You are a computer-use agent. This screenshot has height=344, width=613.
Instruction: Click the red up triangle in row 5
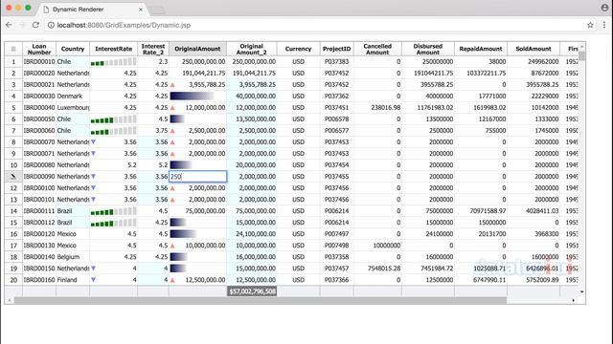click(x=172, y=108)
